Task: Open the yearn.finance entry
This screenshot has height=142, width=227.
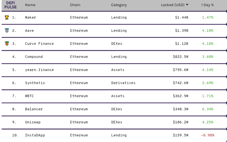Action: tap(39, 70)
